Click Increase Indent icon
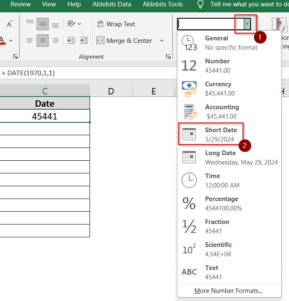 coord(84,40)
